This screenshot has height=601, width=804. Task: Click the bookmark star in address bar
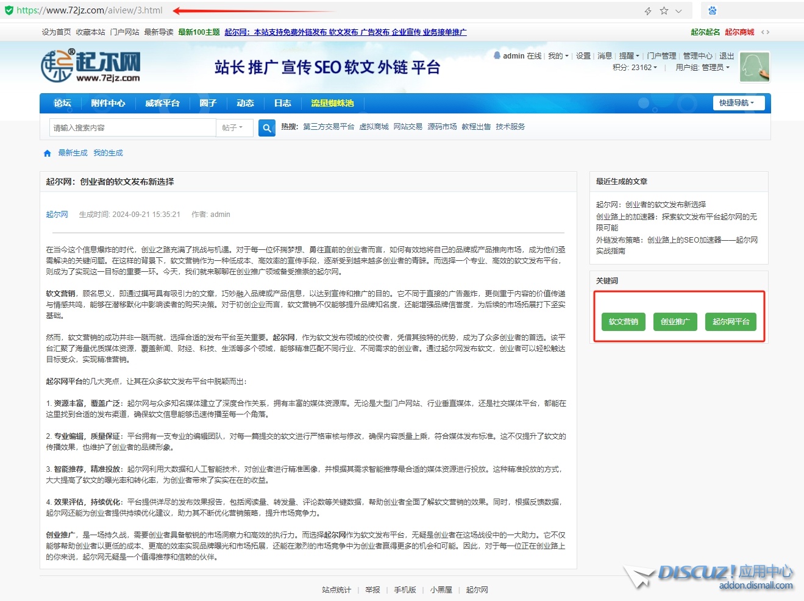[664, 11]
